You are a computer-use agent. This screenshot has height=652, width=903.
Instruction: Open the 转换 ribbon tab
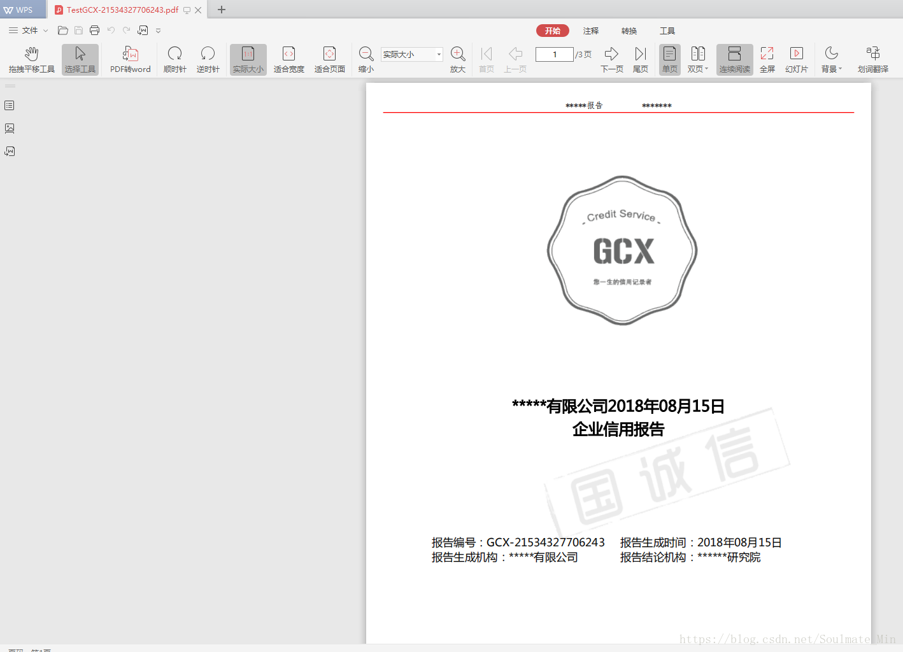coord(629,31)
